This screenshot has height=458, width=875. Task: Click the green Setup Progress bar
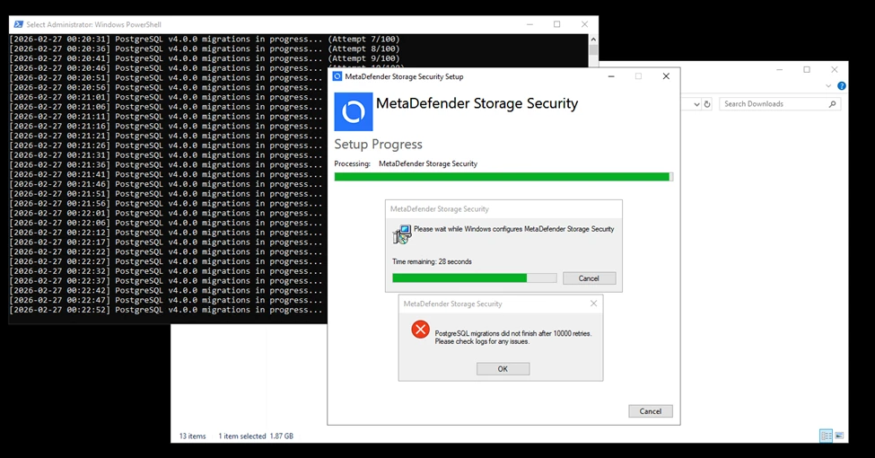[x=503, y=177]
